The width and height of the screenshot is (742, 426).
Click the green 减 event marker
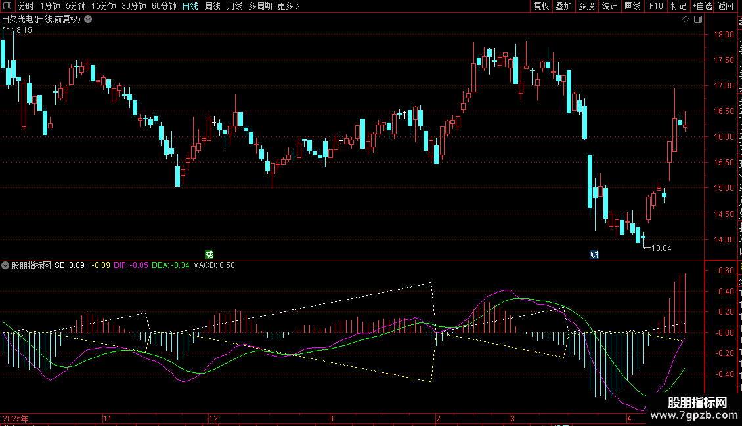209,254
